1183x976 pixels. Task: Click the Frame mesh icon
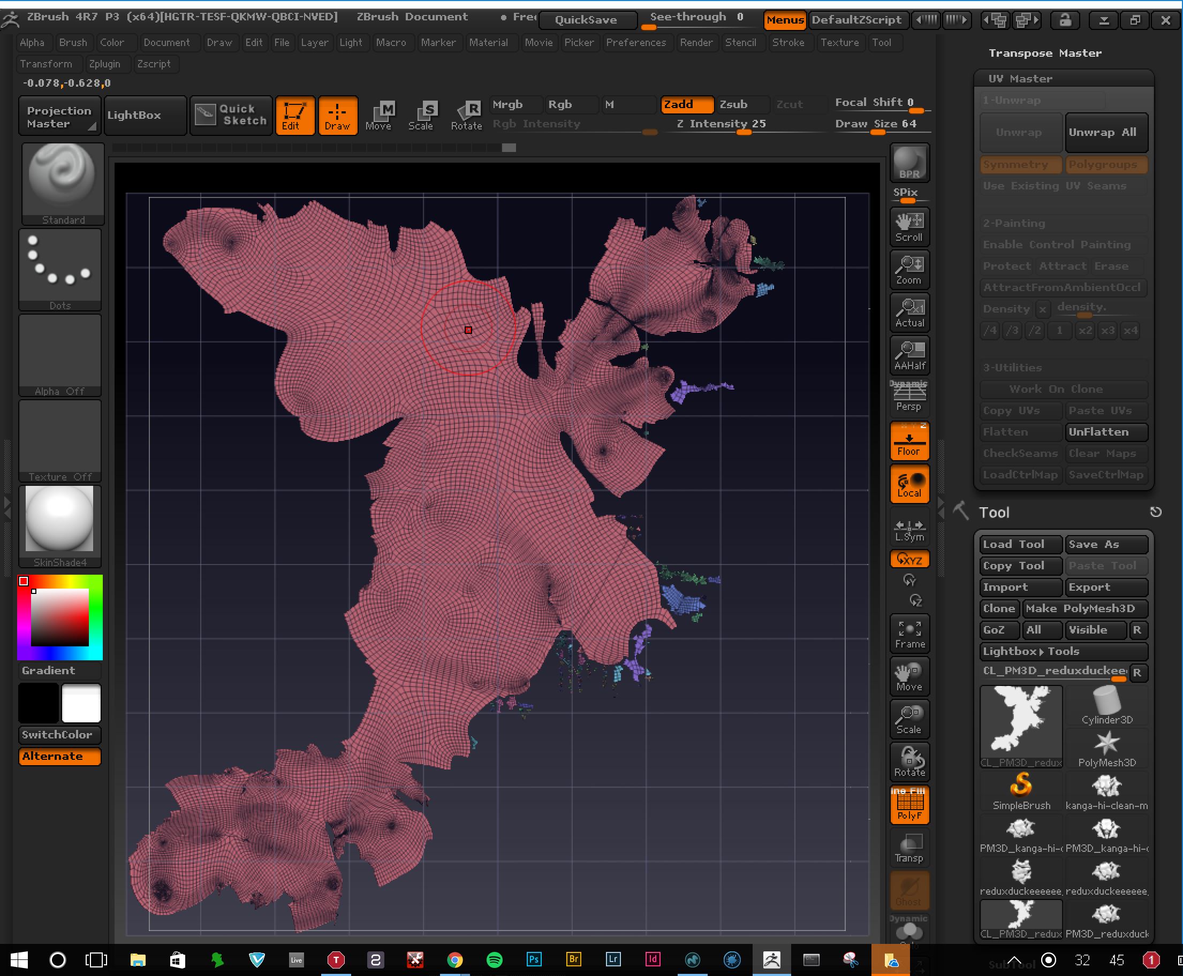click(x=909, y=634)
